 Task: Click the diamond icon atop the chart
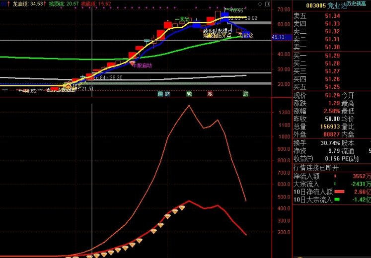click(x=260, y=4)
